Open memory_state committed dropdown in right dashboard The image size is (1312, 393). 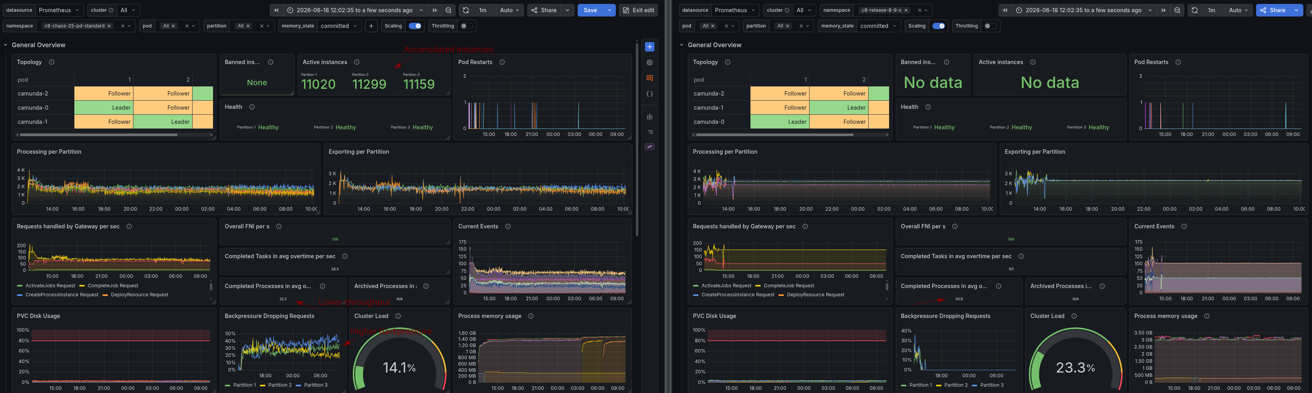pyautogui.click(x=878, y=26)
